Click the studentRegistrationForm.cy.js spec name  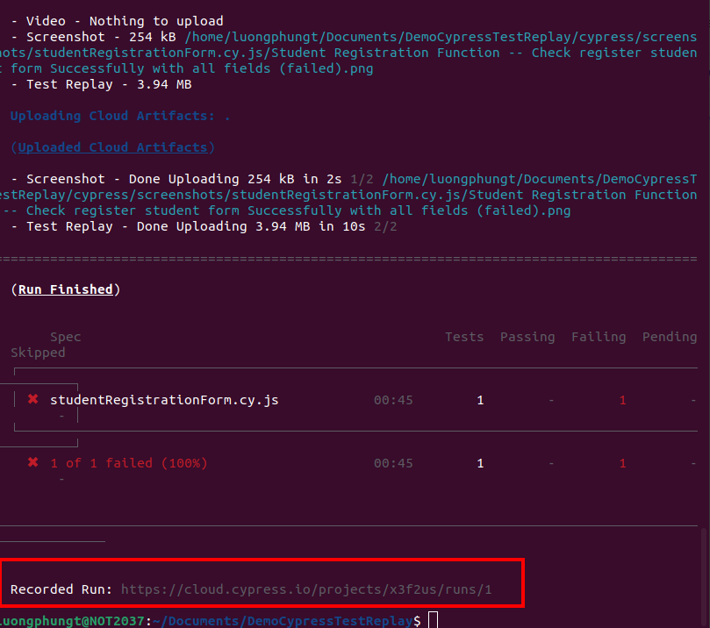point(164,400)
